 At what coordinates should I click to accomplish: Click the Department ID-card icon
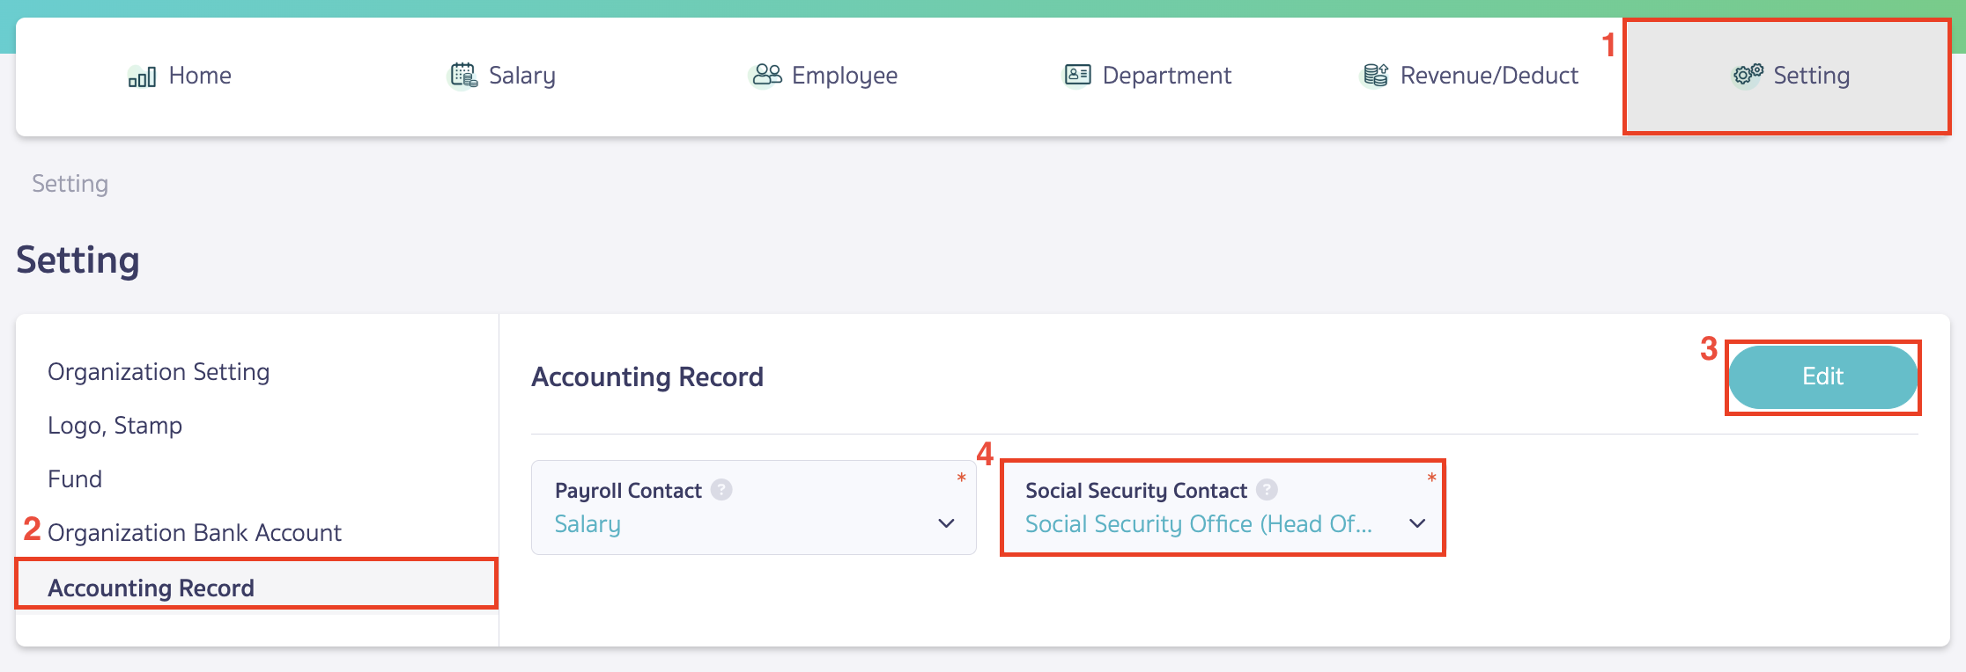tap(1076, 75)
